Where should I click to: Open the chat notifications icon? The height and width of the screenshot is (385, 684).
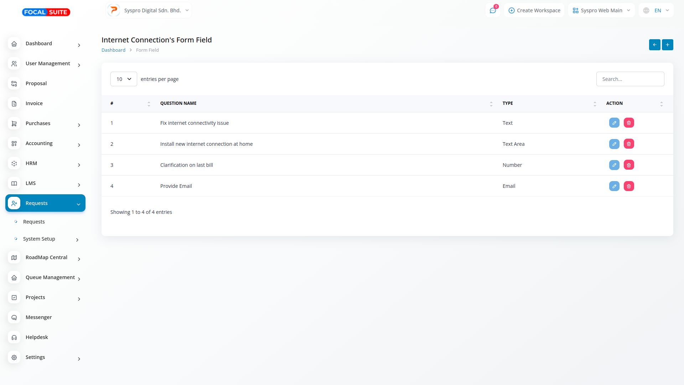click(x=493, y=11)
